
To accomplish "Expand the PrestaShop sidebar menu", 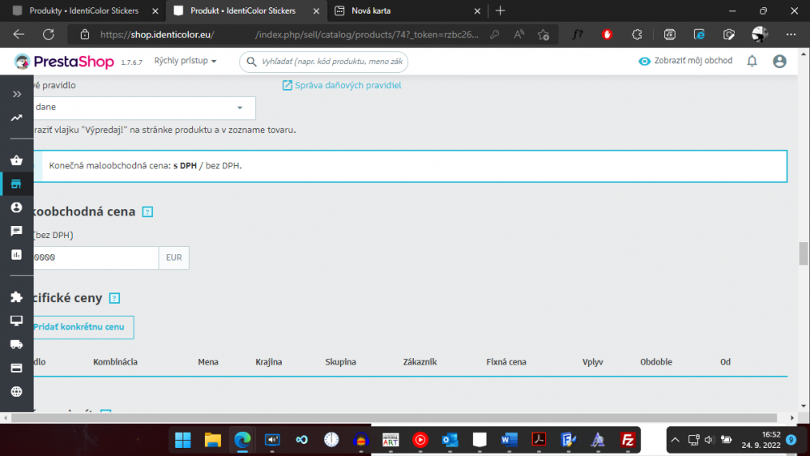I will 16,94.
